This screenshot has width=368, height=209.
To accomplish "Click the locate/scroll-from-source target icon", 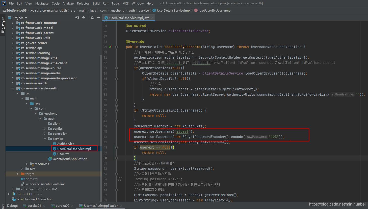I will (77, 18).
